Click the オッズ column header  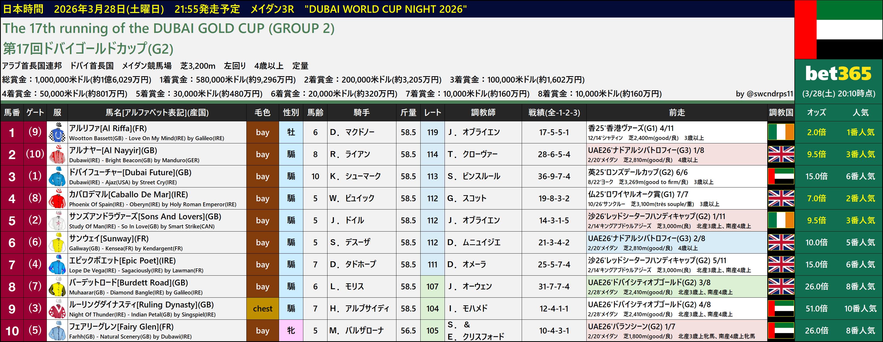(x=816, y=113)
